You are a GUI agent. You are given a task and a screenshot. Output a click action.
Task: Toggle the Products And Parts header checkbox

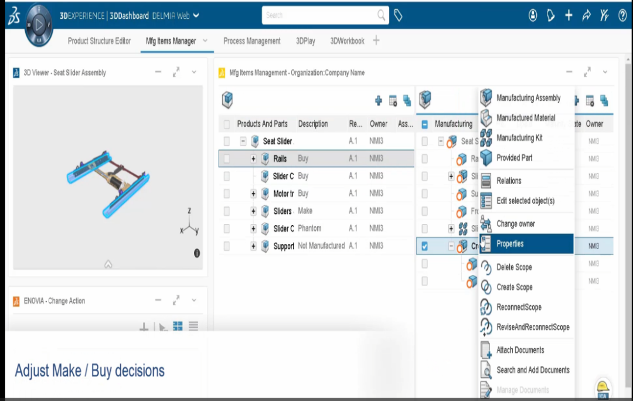pyautogui.click(x=226, y=124)
